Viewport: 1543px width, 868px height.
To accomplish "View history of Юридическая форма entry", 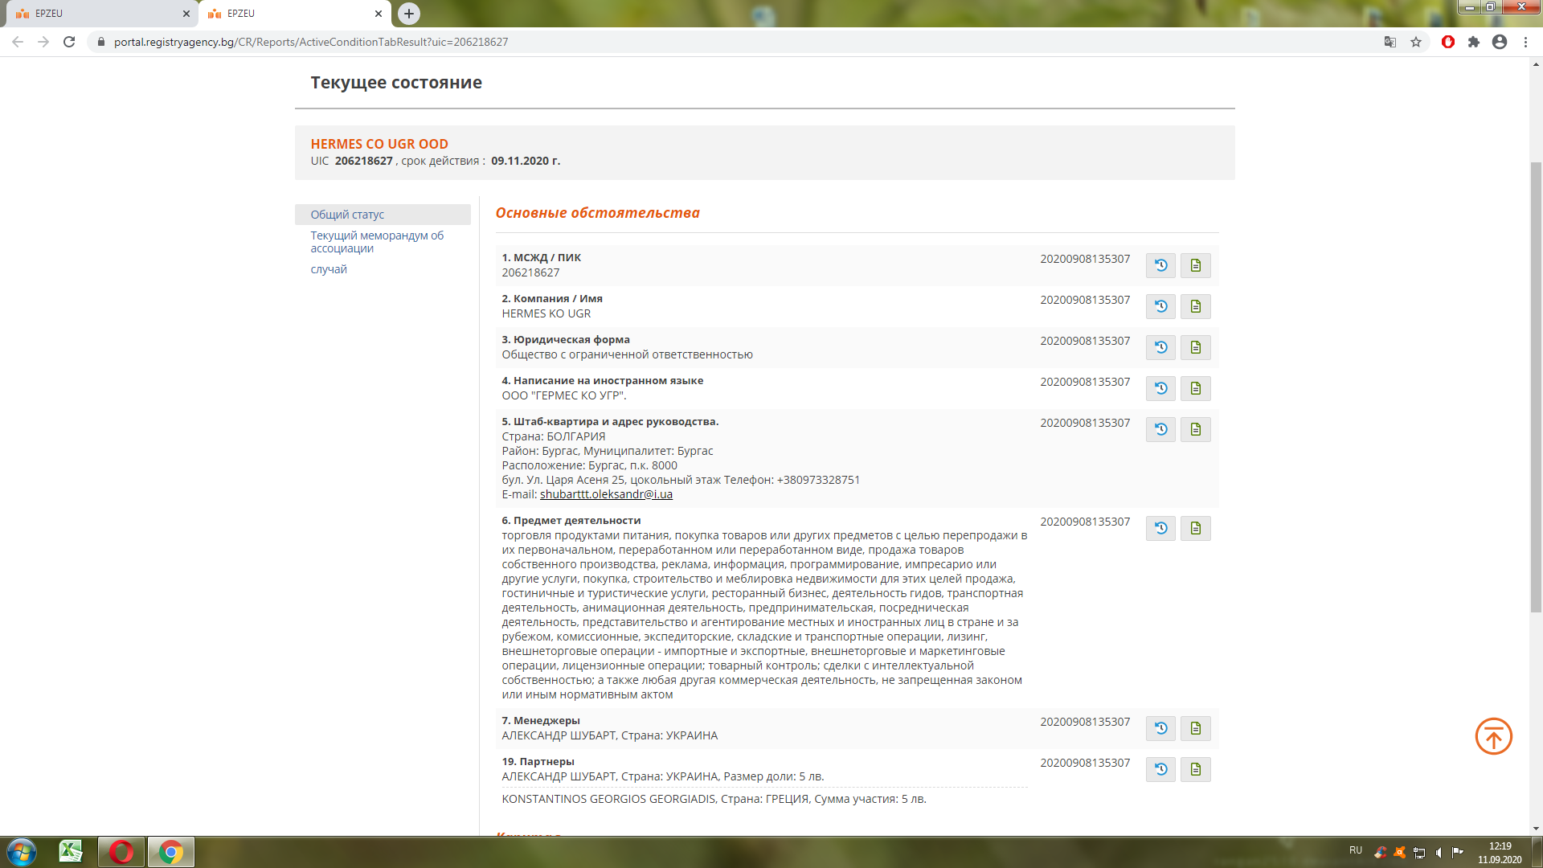I will (1160, 347).
